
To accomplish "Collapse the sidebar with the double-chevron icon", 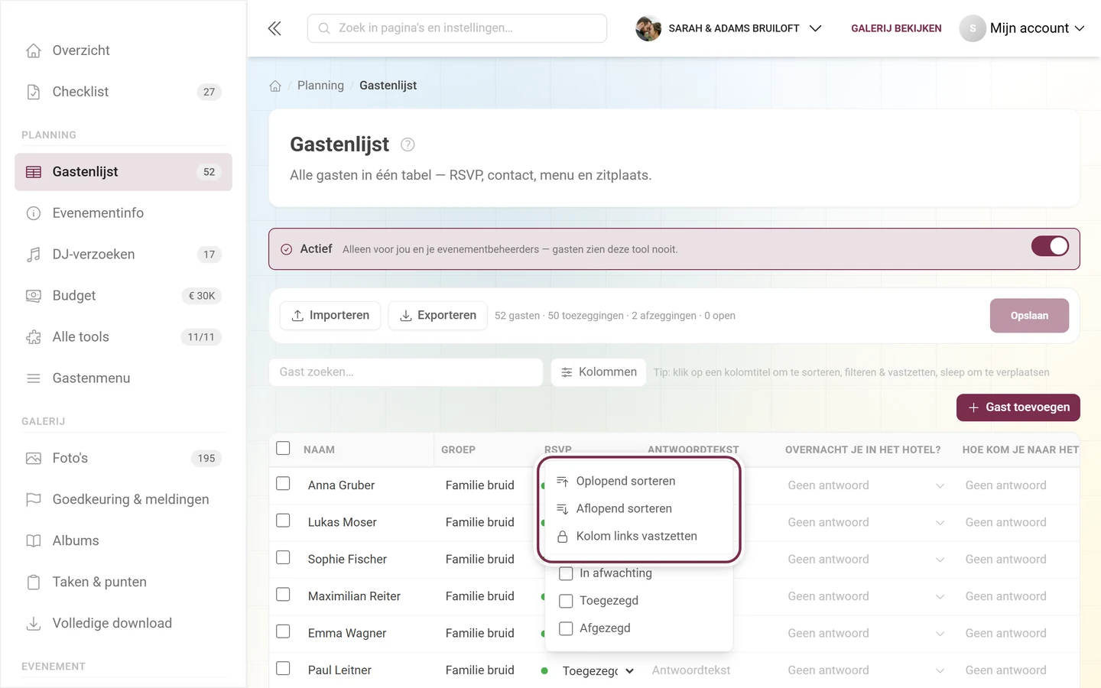I will point(274,28).
